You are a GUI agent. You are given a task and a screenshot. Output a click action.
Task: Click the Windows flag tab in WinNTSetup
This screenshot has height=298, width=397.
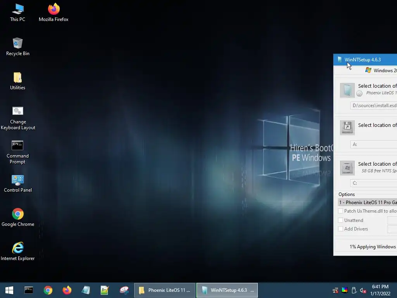tap(368, 70)
